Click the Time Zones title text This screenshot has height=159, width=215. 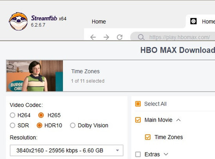tap(86, 71)
